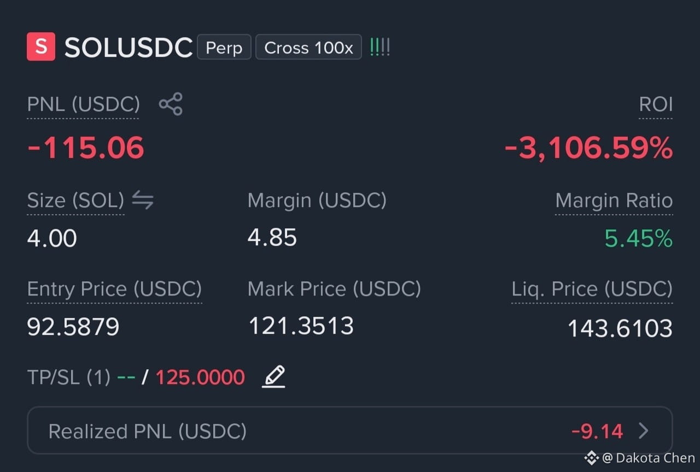Image resolution: width=700 pixels, height=472 pixels.
Task: Edit TP/SL using the pencil icon
Action: (273, 377)
